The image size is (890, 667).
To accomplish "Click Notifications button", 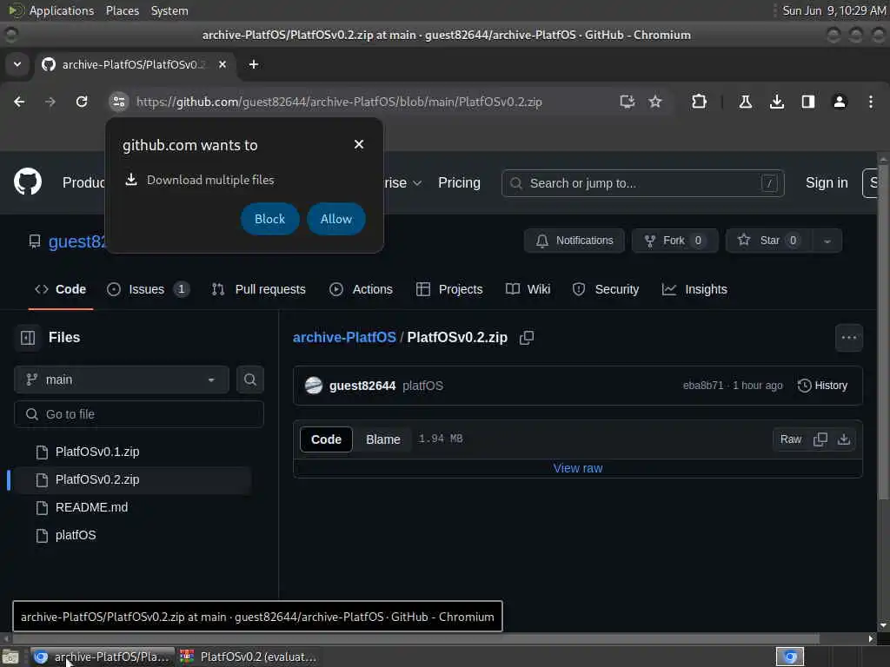I will (x=575, y=241).
